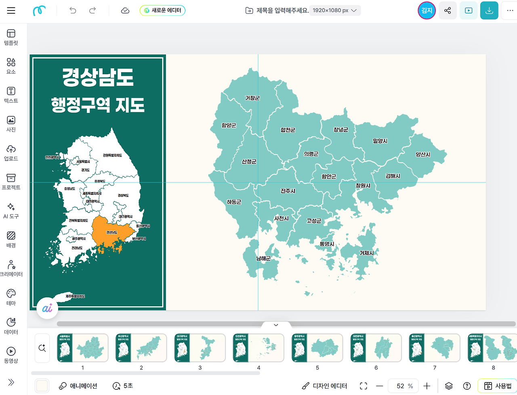Click the 거창군 map label

click(252, 98)
